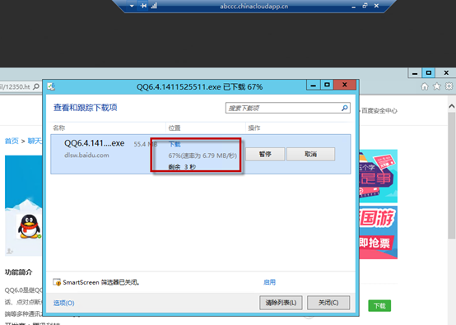Screen dimensions: 456x325
Task: Click the QQ penguin image on webpage
Action: point(29,226)
